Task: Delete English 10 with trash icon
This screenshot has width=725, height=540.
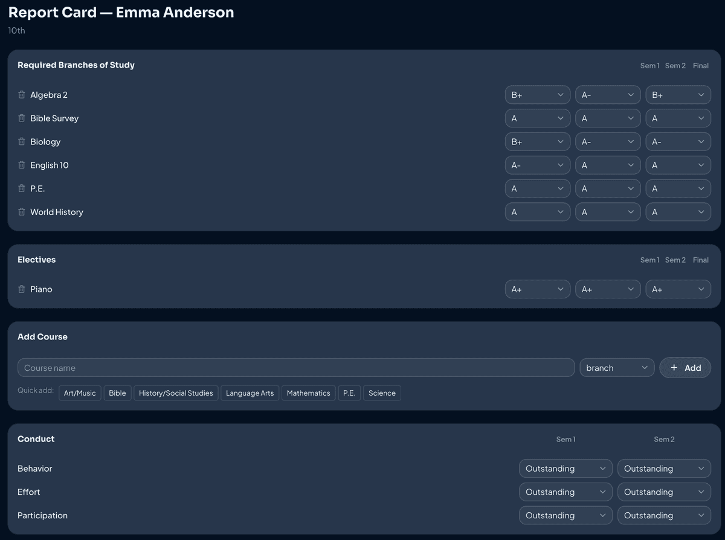Action: pos(22,166)
